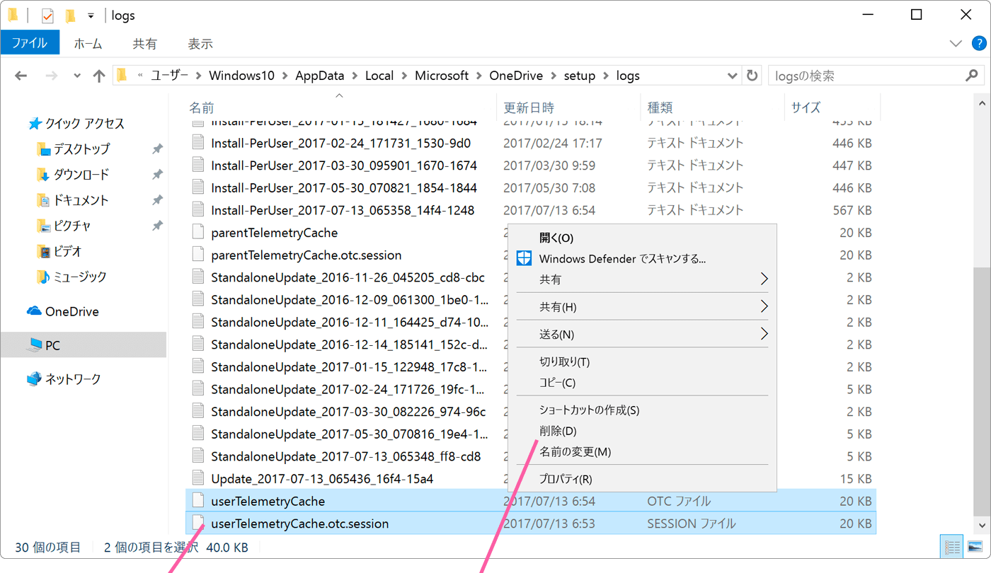Choose ショートカットの作成(S) from context menu
991x573 pixels.
pos(642,410)
